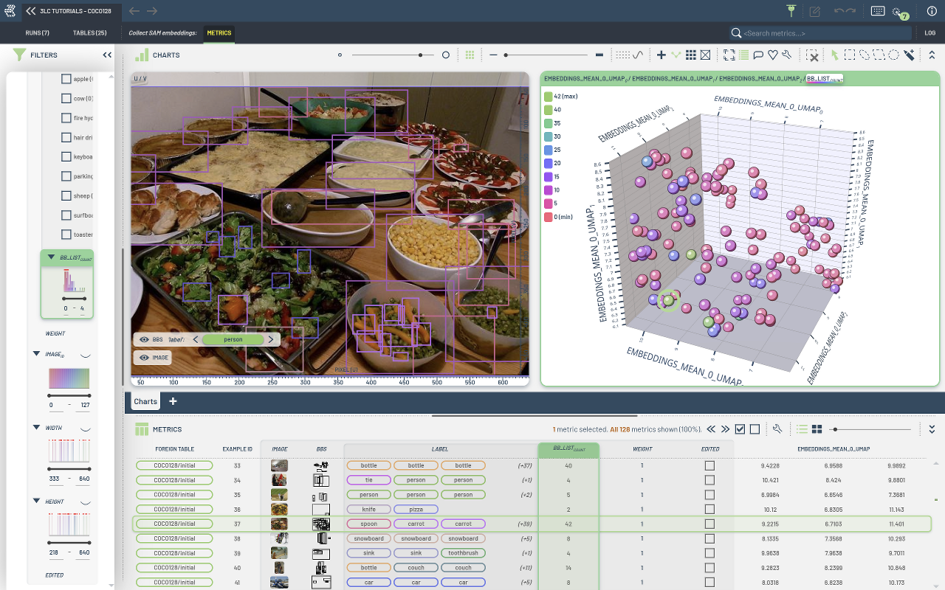Screen dimensions: 945x590
Task: Open metrics table wrench settings
Action: (777, 429)
